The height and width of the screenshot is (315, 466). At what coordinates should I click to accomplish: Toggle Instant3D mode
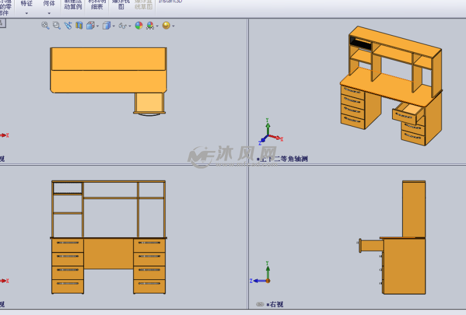170,2
